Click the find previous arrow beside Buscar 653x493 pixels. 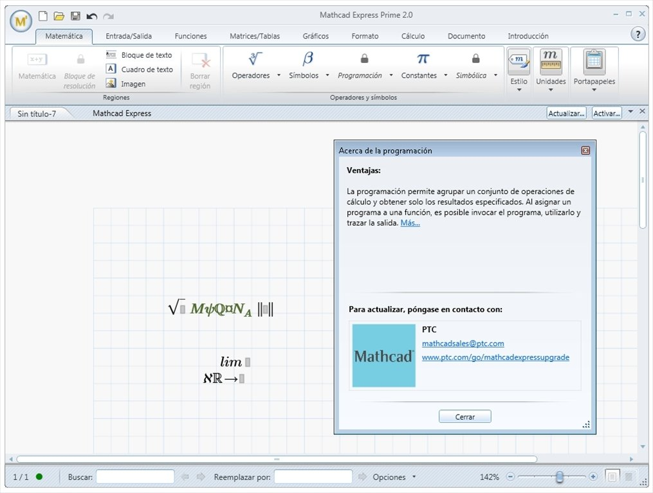pos(185,477)
